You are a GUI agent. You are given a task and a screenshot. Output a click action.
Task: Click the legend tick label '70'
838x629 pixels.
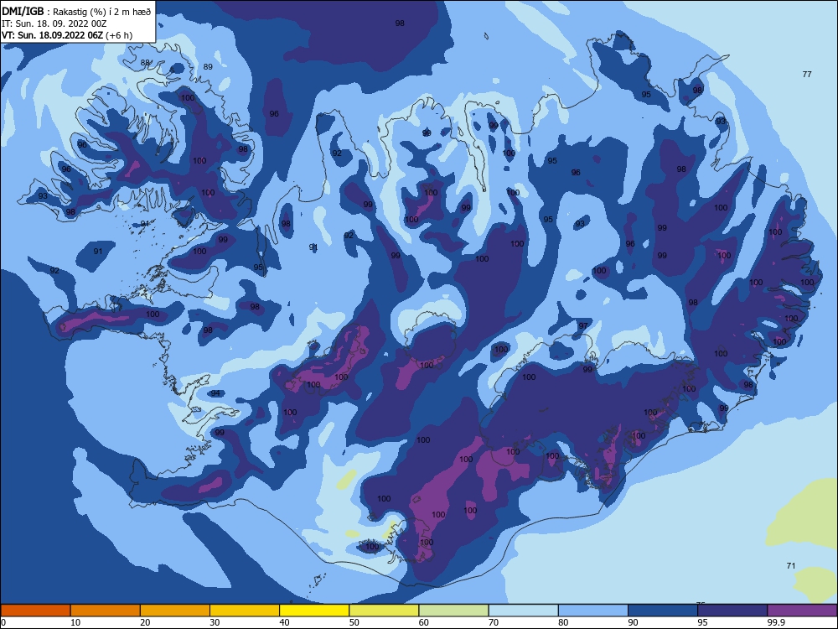tap(494, 622)
